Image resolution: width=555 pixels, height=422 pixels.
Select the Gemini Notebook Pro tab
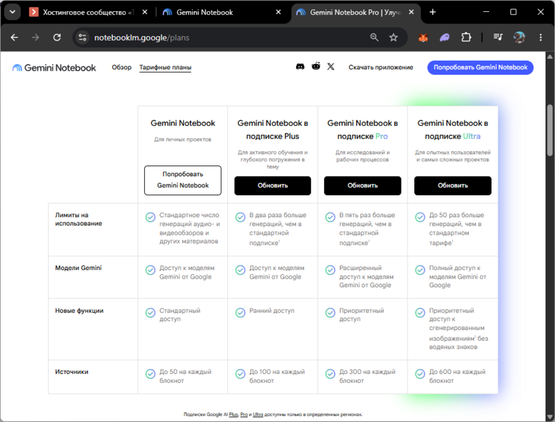pos(356,13)
